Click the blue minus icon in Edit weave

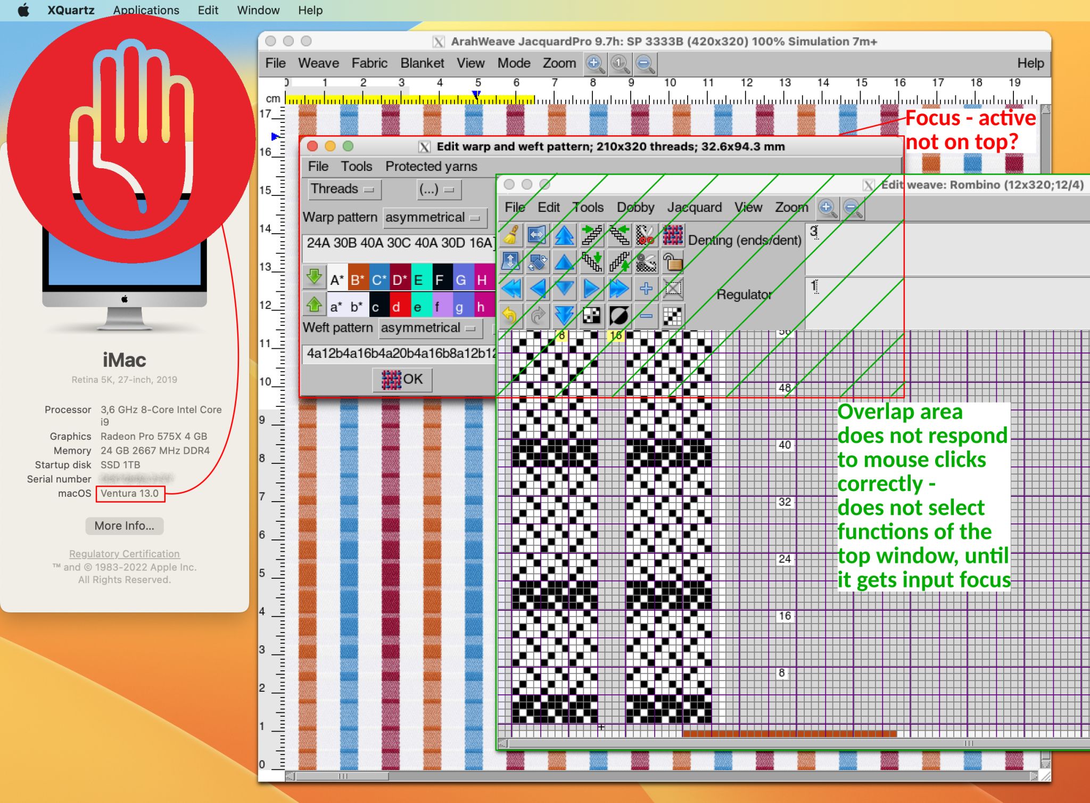[x=646, y=316]
